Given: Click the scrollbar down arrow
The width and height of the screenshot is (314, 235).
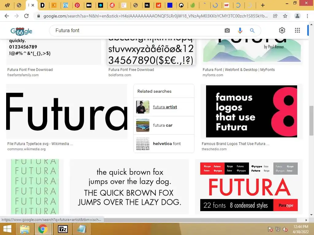Looking at the screenshot, I should click(x=311, y=215).
